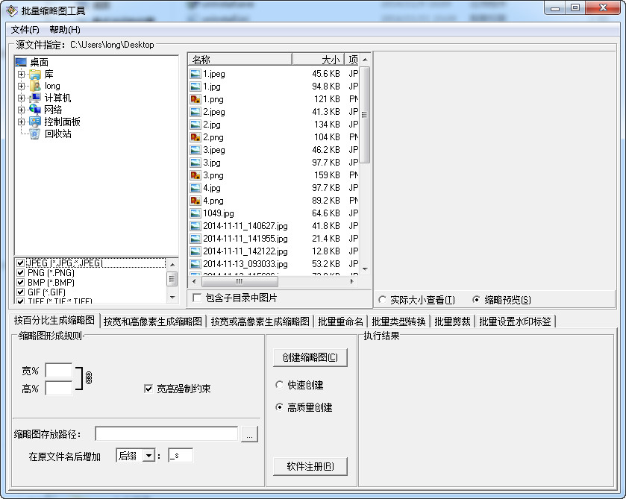Click the 缩略图存放路径 input field
Image resolution: width=626 pixels, height=499 pixels.
tap(166, 434)
